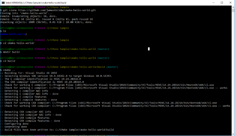The height and width of the screenshot is (136, 235).
Task: Close the MINGW64 terminal window
Action: [x=230, y=3]
